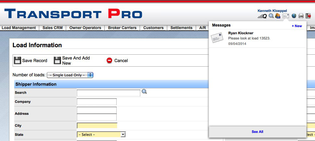Viewport: 315px width, 141px height.
Task: Focus the yellow City input field
Action: 97,125
